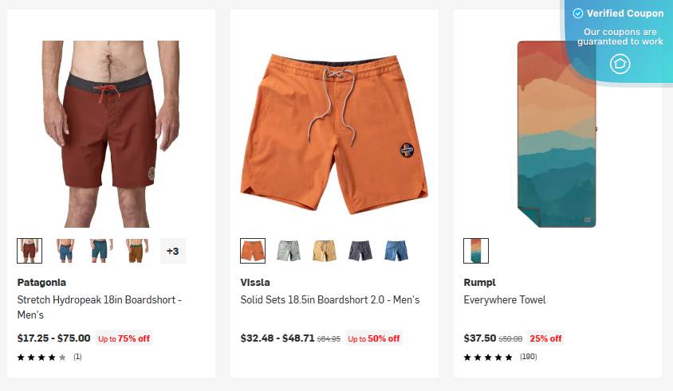
Task: Choose the light grey Vissla boardshort swatch
Action: [x=289, y=251]
